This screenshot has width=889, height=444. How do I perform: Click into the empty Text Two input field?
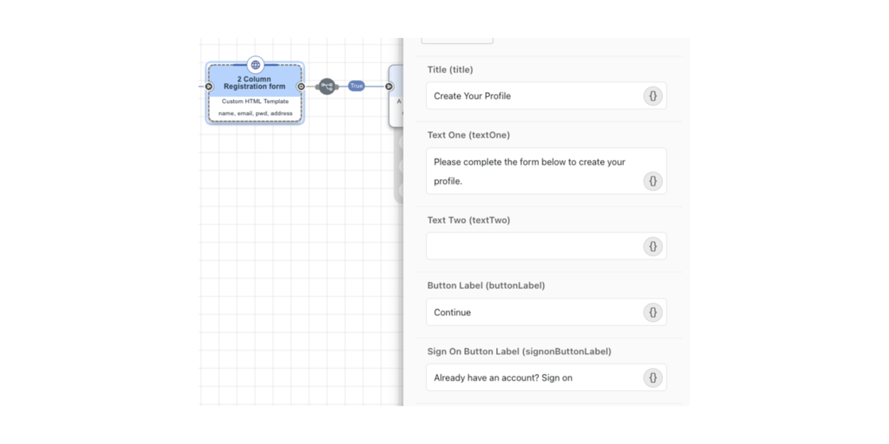coord(546,246)
